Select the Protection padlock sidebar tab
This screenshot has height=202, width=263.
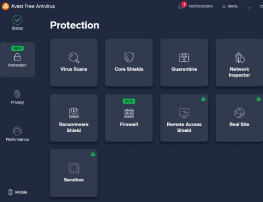(x=17, y=60)
